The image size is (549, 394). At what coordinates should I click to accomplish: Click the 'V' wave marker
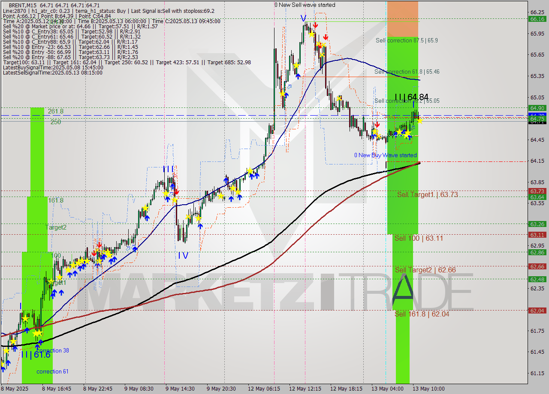pos(304,18)
